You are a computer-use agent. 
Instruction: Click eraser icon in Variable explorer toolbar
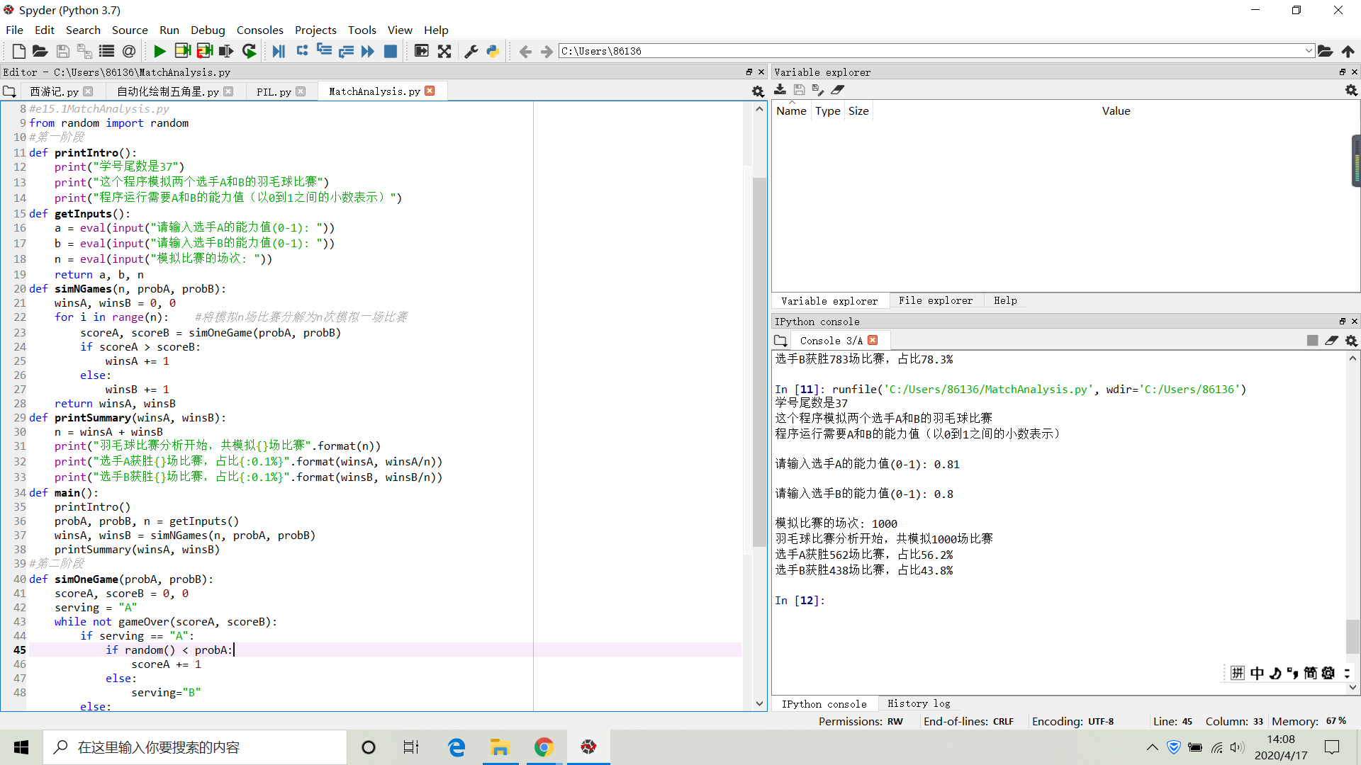click(838, 90)
